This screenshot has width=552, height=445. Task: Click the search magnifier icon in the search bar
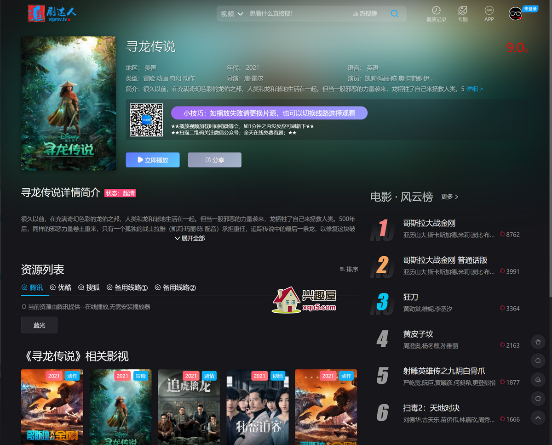[394, 14]
